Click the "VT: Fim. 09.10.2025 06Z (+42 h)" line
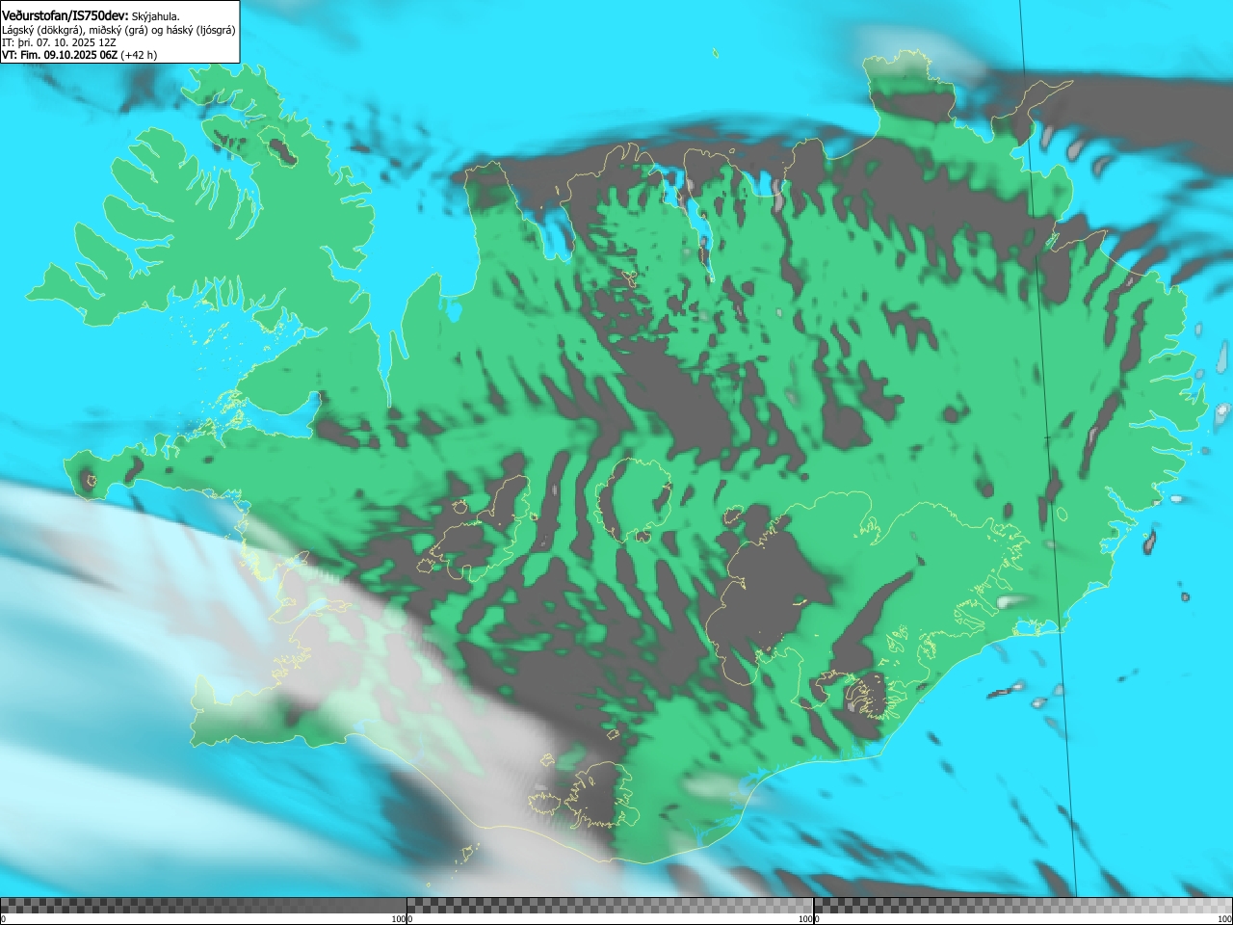This screenshot has width=1233, height=925. pyautogui.click(x=79, y=55)
